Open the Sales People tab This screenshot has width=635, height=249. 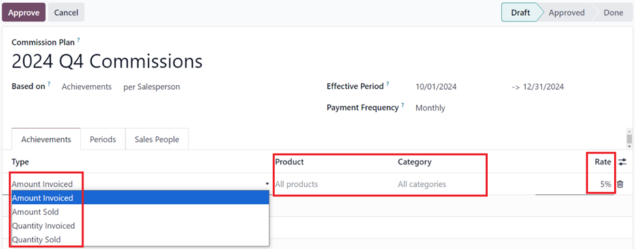click(157, 140)
